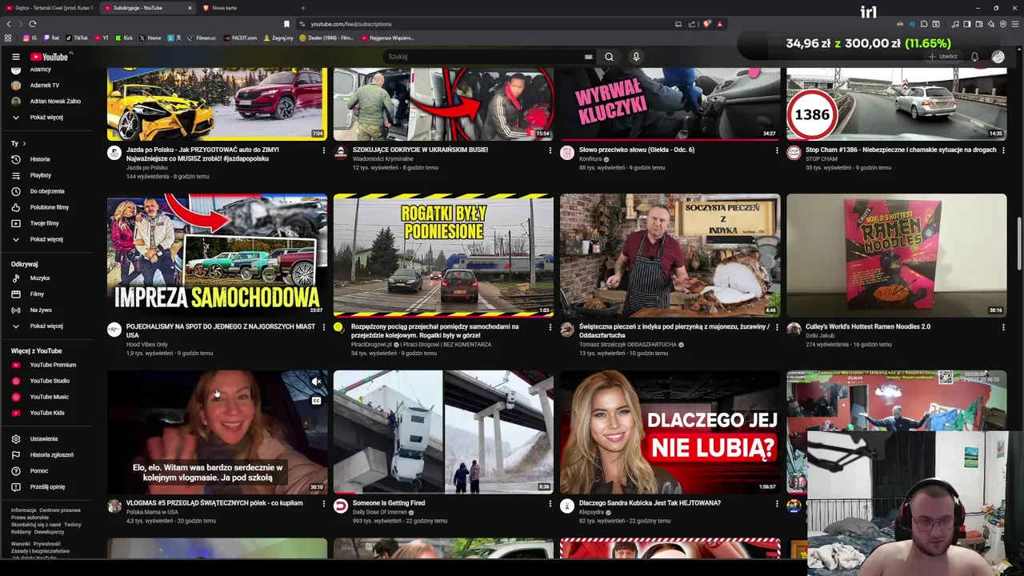Screen dimensions: 1024x576
Task: Open options menu for Sandra Kubicka video
Action: pos(777,504)
